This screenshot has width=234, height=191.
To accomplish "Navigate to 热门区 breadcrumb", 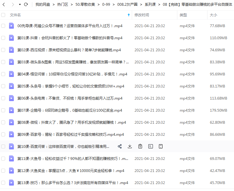I will point(62,5).
